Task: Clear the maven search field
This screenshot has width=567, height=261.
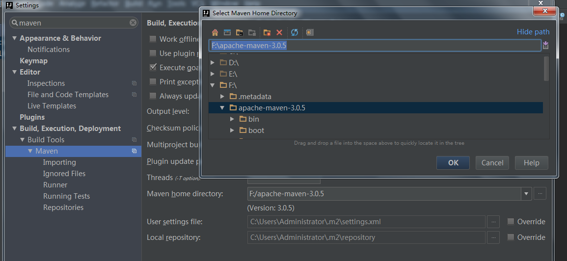Action: coord(133,23)
